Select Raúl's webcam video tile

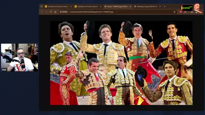20,57
